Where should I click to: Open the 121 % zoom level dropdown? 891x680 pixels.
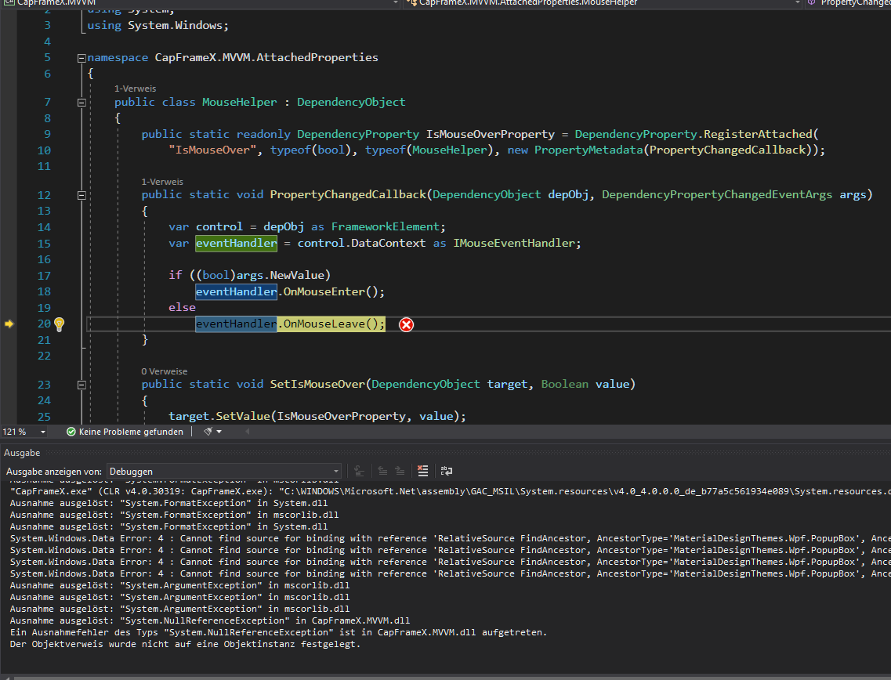(42, 432)
